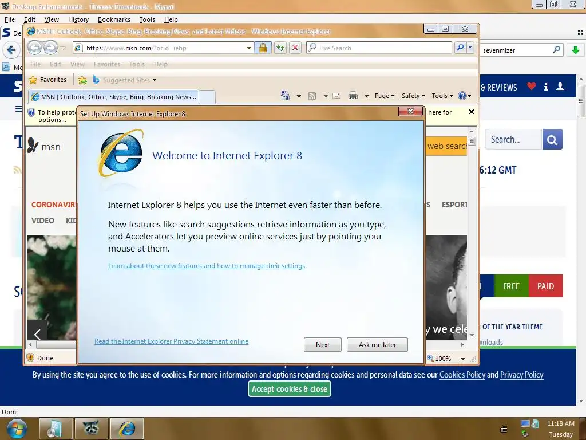Open the Windows Start orb

click(x=17, y=429)
